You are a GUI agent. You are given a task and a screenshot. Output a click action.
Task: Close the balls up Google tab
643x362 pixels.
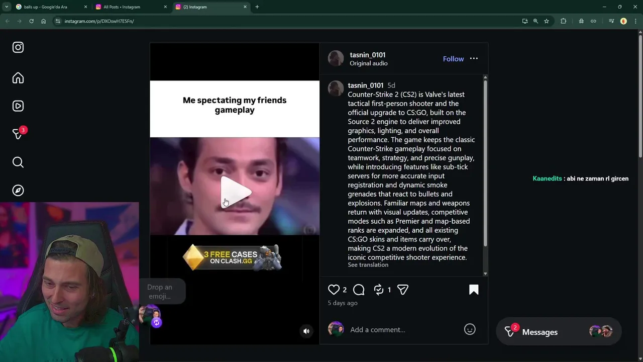pos(85,7)
